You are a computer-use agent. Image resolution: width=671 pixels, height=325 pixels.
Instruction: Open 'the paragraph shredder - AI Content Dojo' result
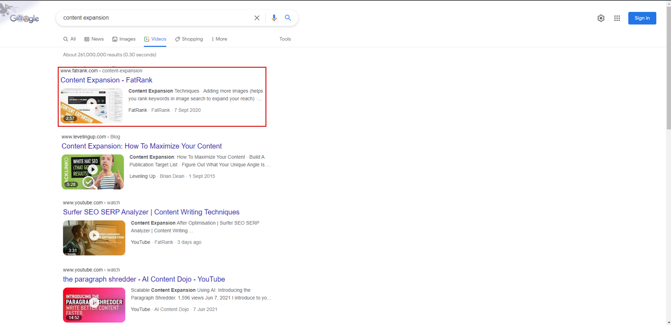click(x=144, y=279)
